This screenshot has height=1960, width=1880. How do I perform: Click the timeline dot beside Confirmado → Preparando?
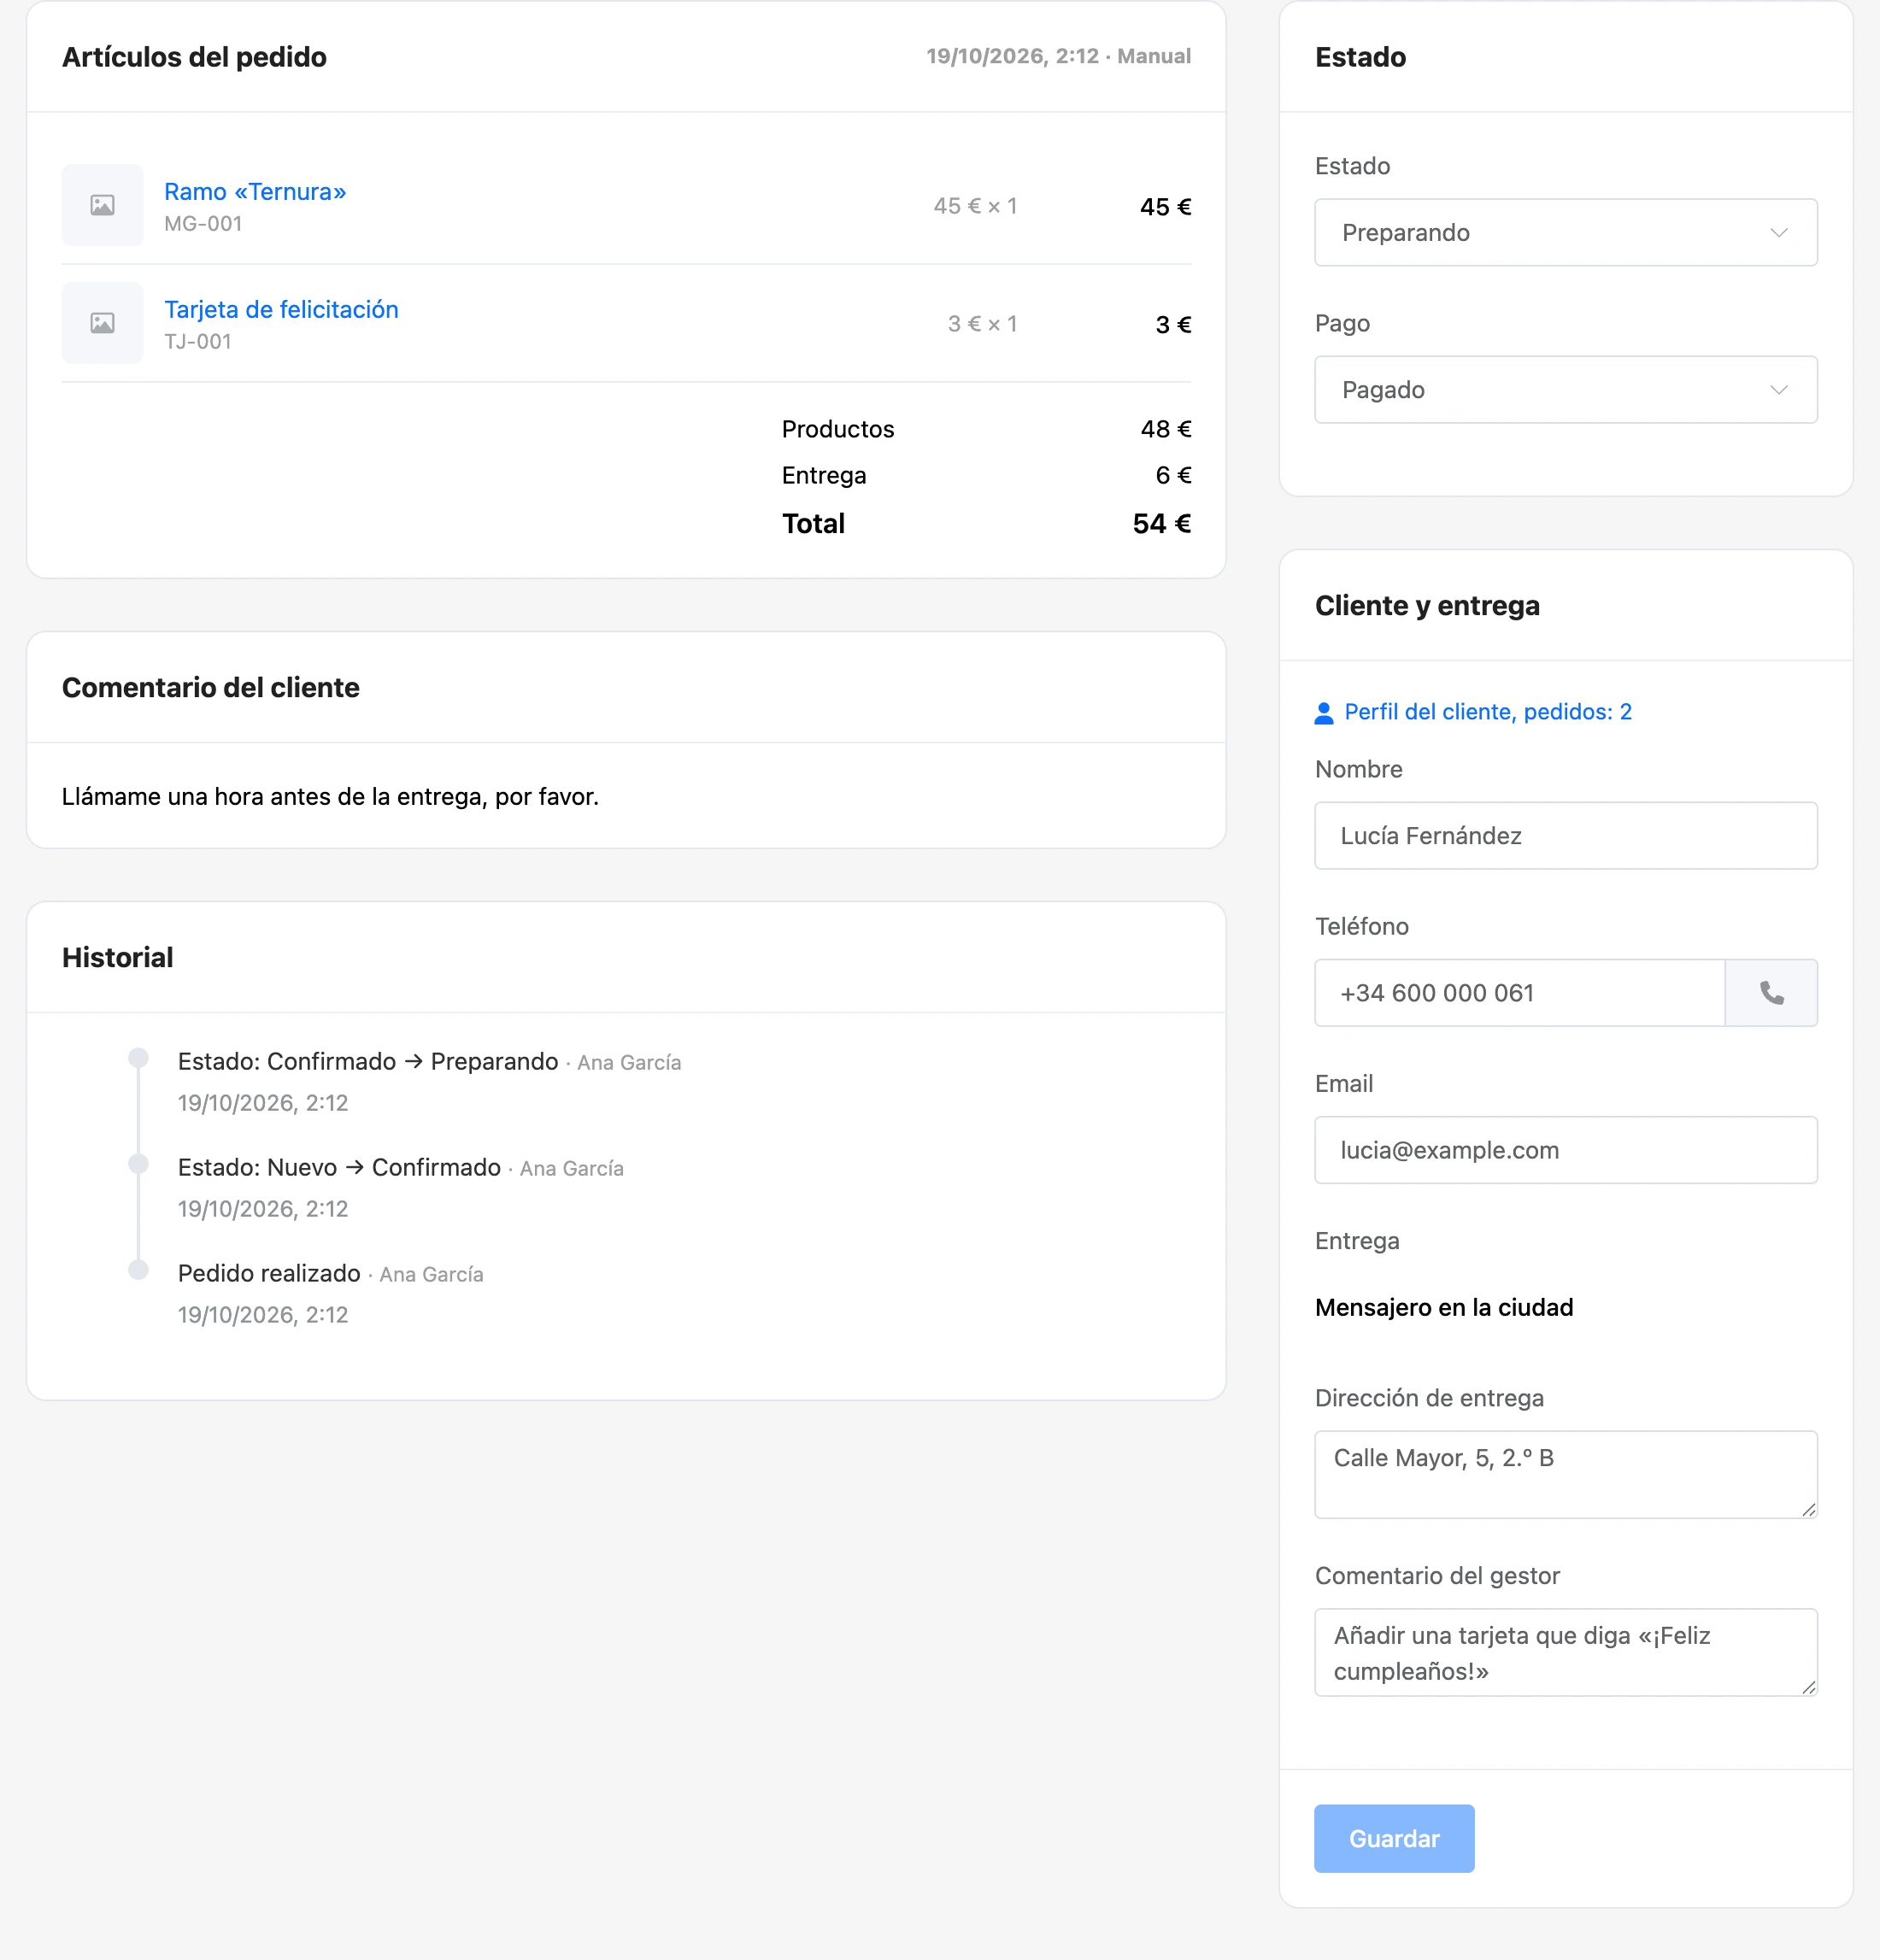click(139, 1058)
